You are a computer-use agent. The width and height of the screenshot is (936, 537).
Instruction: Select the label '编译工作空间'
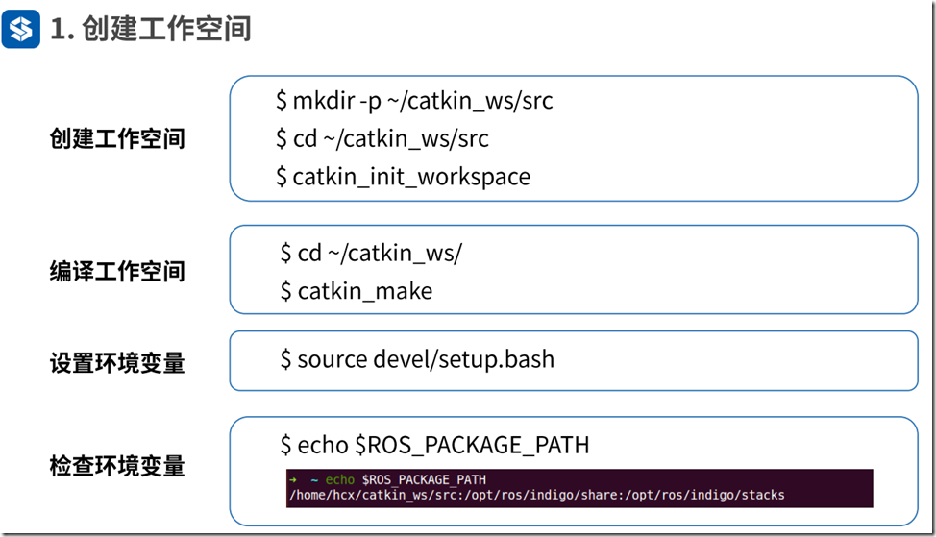pyautogui.click(x=117, y=271)
